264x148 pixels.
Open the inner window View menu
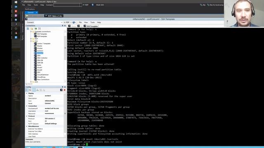tap(86, 22)
